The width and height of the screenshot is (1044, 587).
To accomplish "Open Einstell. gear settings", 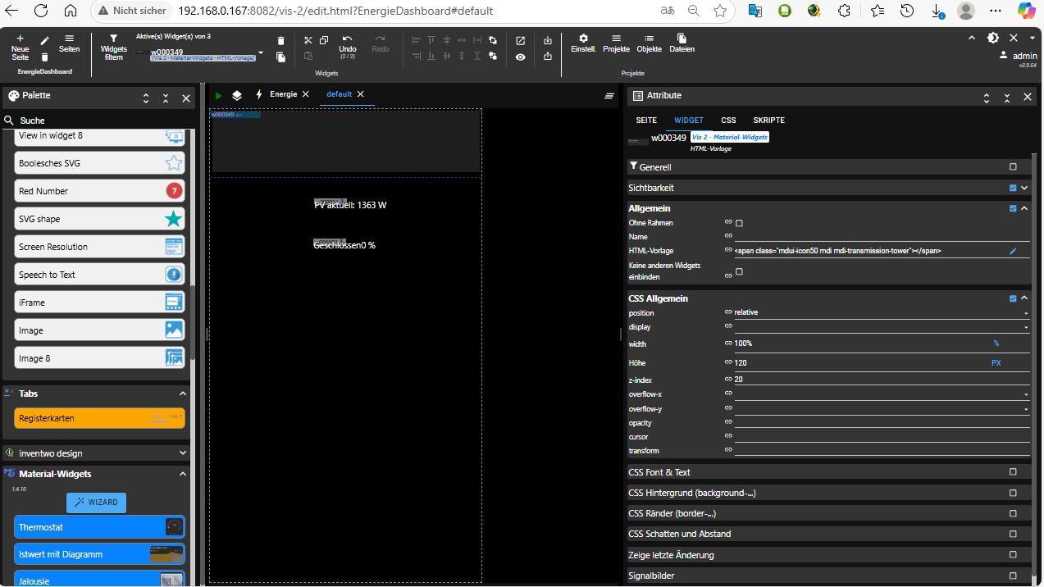I will click(583, 39).
